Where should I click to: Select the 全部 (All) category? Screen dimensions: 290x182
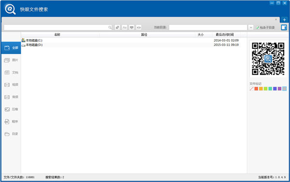tap(11, 48)
